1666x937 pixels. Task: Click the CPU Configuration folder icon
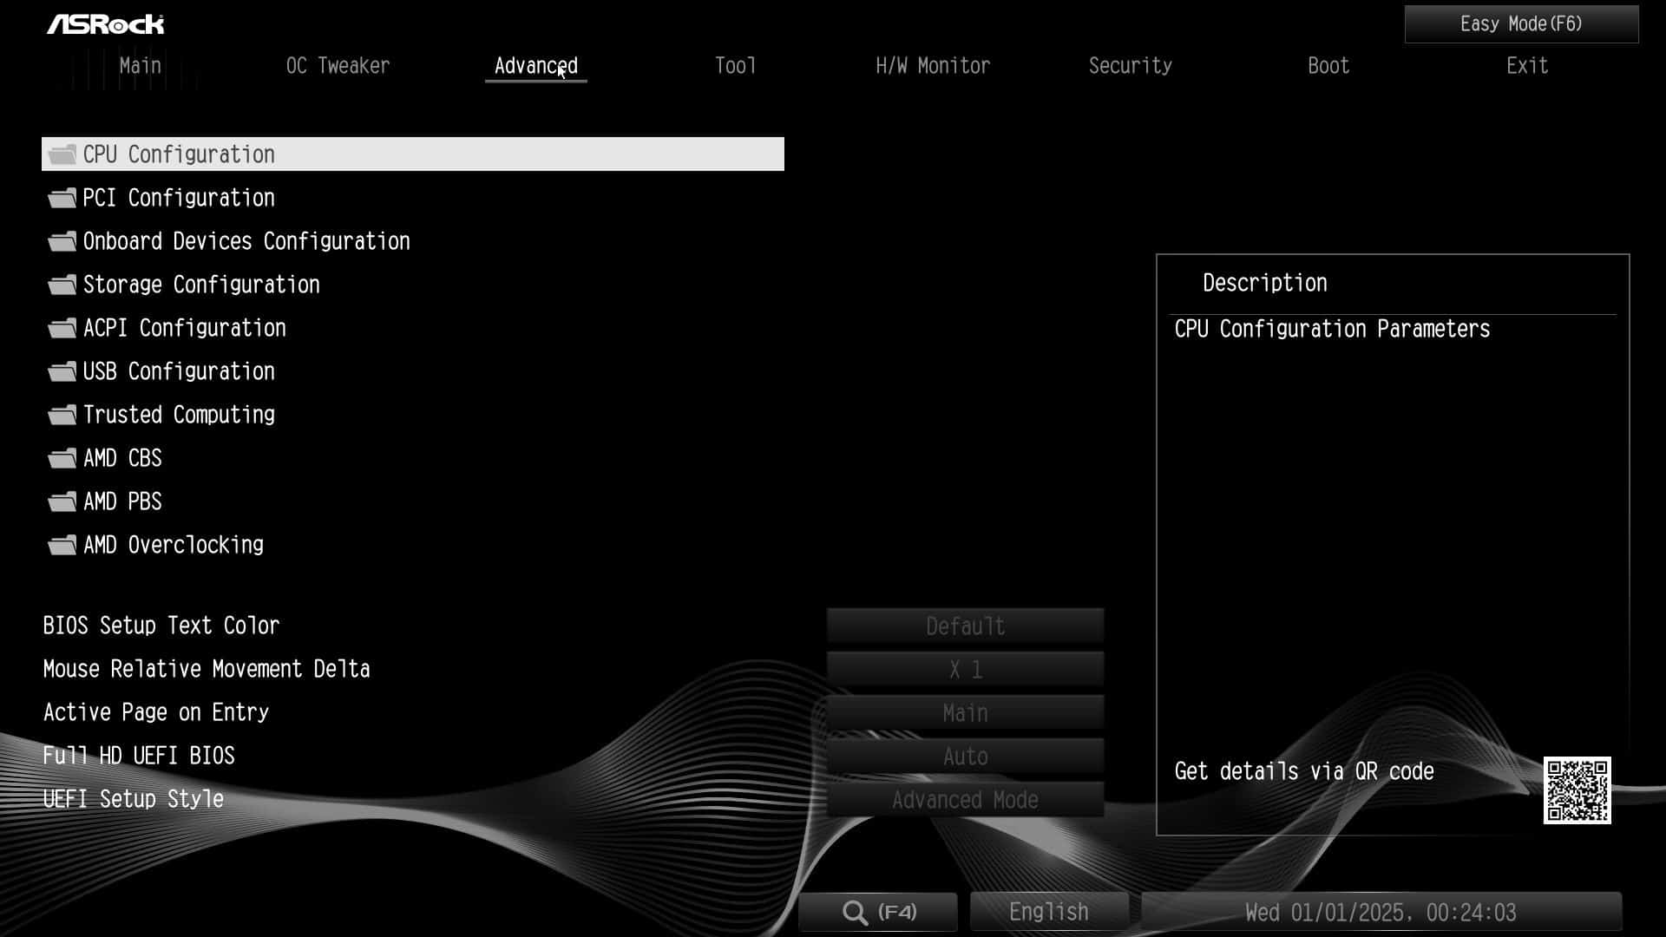[62, 154]
